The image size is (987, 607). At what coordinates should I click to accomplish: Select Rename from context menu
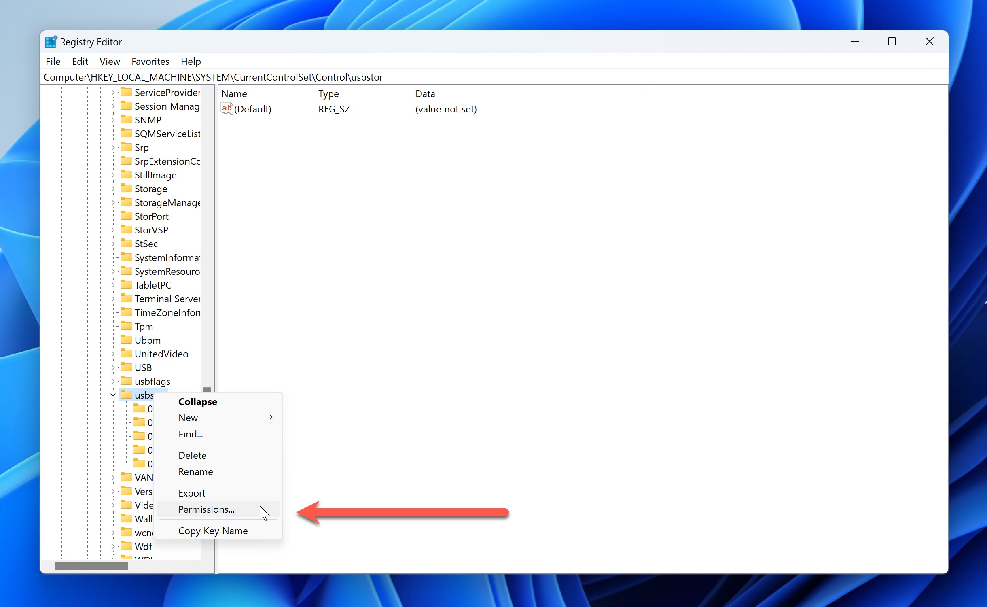click(195, 471)
